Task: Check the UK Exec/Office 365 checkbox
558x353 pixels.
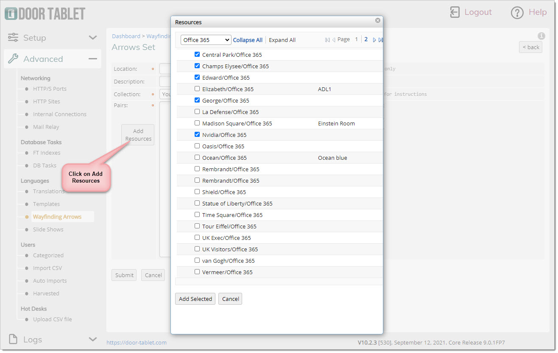Action: click(x=197, y=237)
